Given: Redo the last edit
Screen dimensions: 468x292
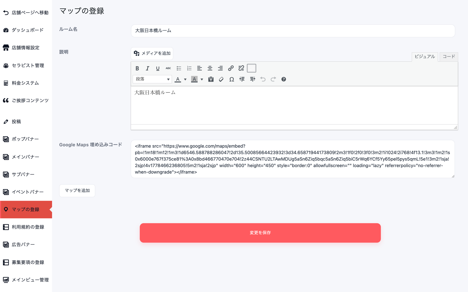Looking at the screenshot, I should (273, 79).
